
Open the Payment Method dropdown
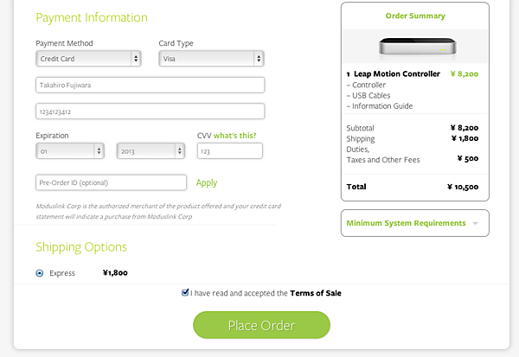(x=87, y=59)
